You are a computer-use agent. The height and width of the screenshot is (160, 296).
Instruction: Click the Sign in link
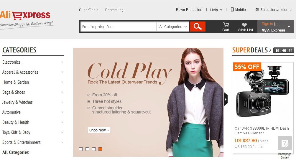click(267, 24)
